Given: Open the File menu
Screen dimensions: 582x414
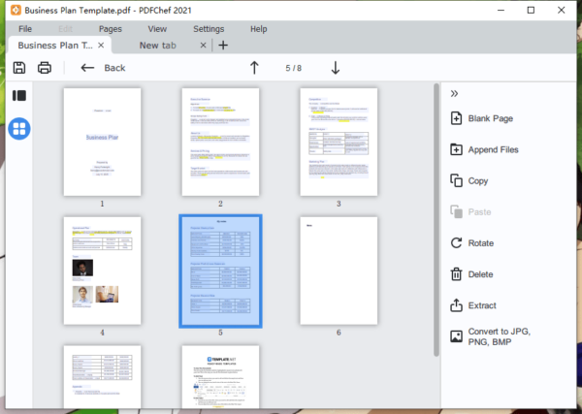Looking at the screenshot, I should click(x=25, y=29).
